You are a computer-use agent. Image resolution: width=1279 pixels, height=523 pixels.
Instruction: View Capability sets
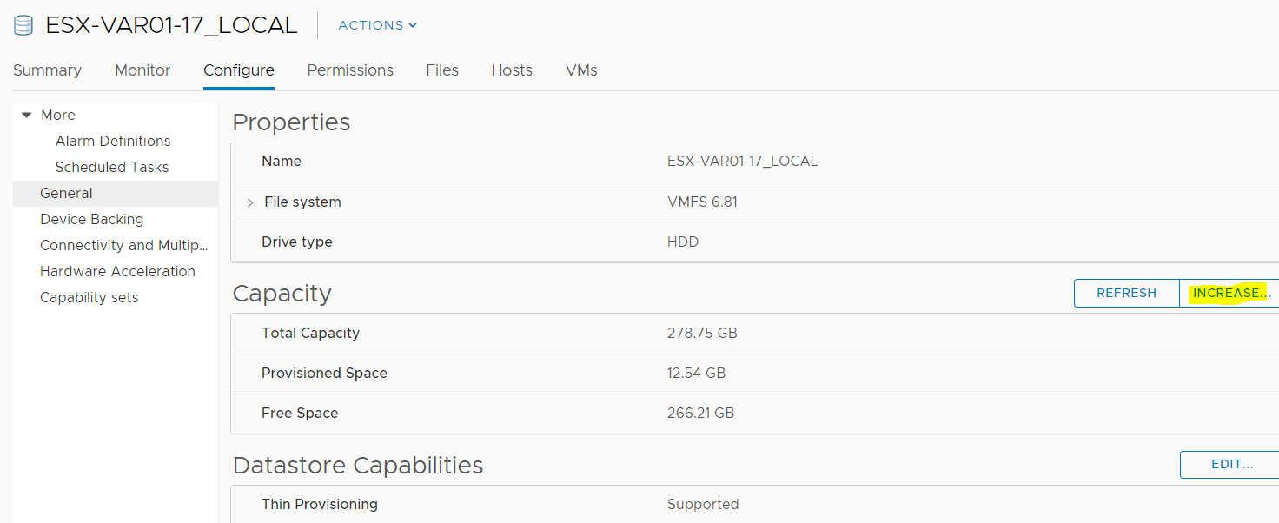89,297
